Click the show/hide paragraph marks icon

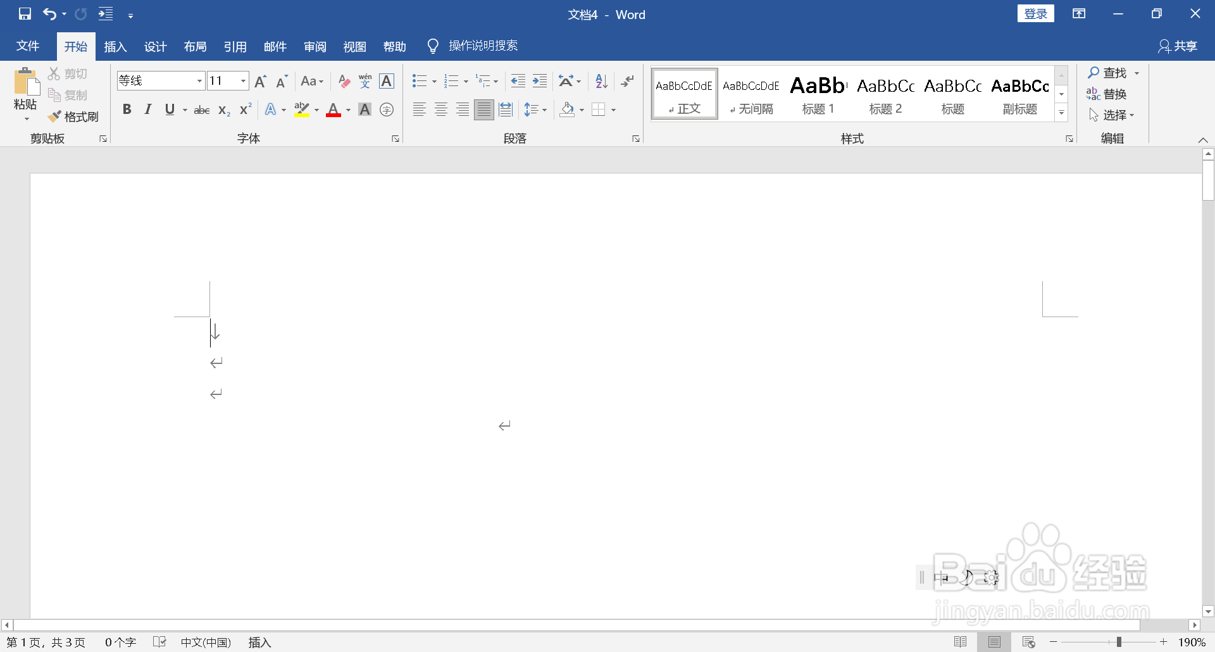628,81
